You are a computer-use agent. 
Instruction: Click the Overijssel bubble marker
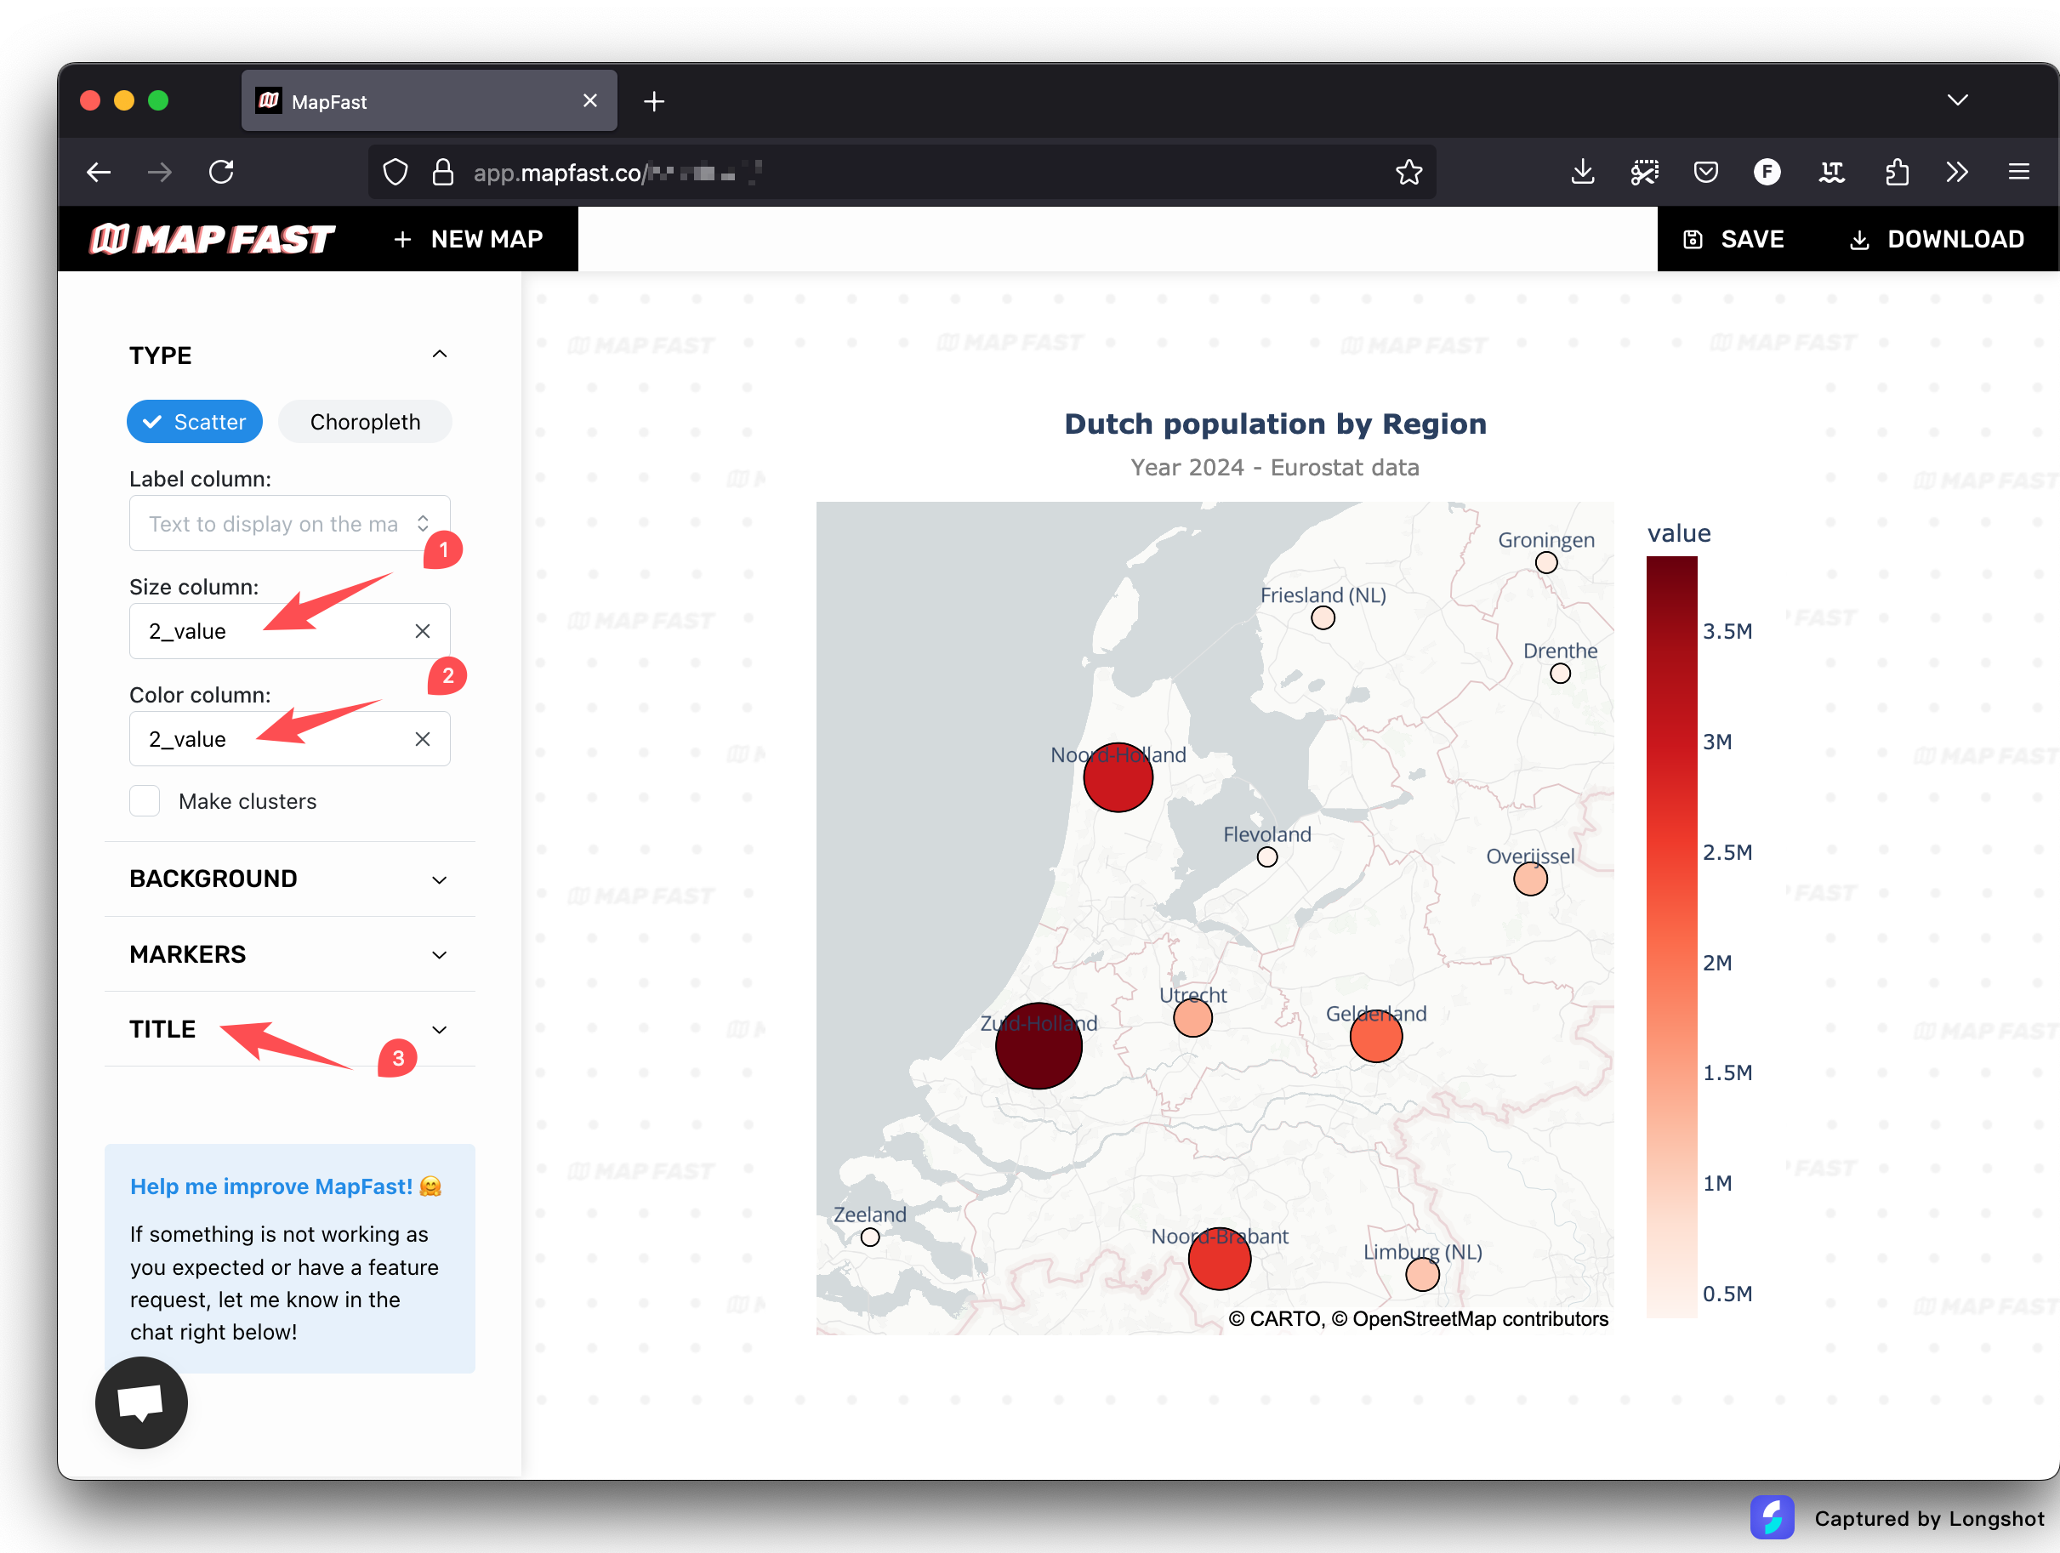(x=1531, y=878)
